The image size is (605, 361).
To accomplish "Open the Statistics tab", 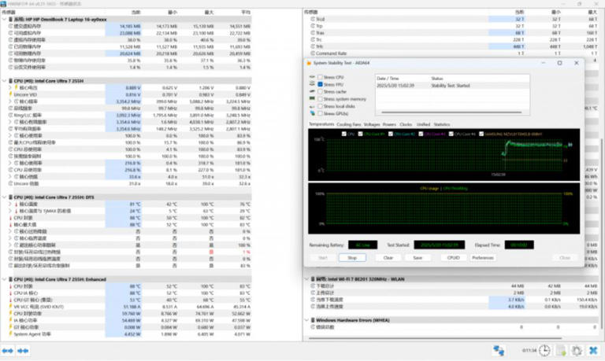I will 442,124.
